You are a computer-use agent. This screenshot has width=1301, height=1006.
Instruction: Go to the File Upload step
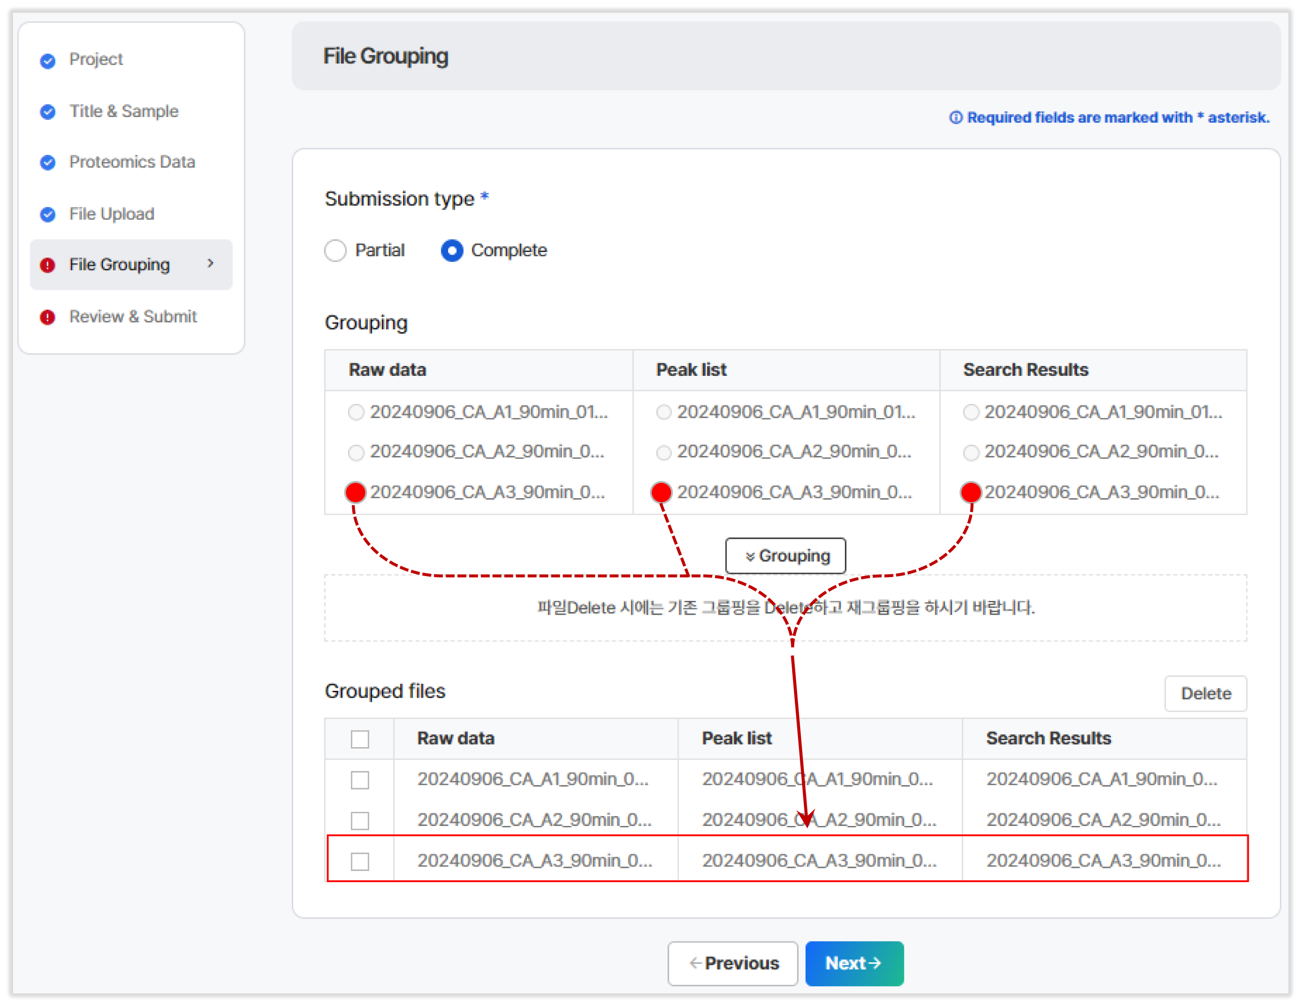111,214
